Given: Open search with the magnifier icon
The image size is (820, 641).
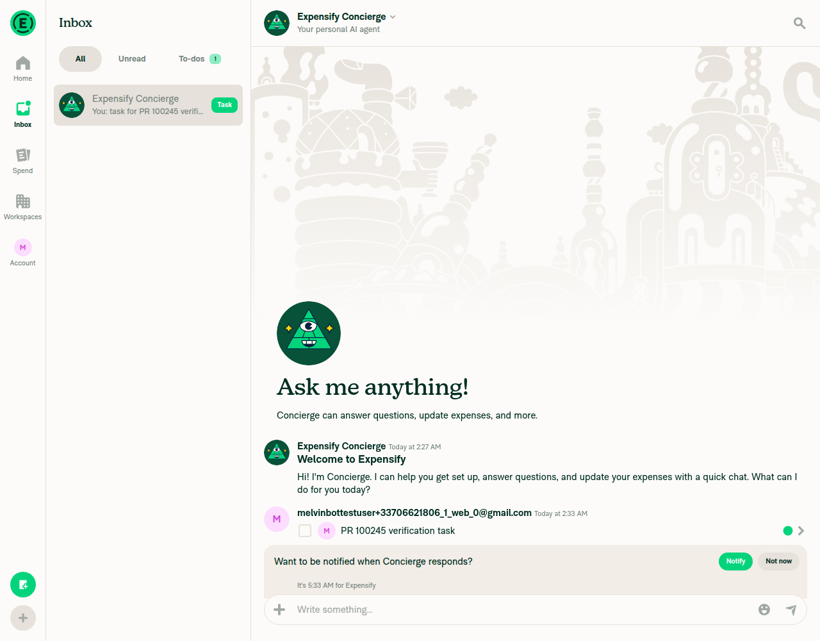Looking at the screenshot, I should pyautogui.click(x=799, y=23).
